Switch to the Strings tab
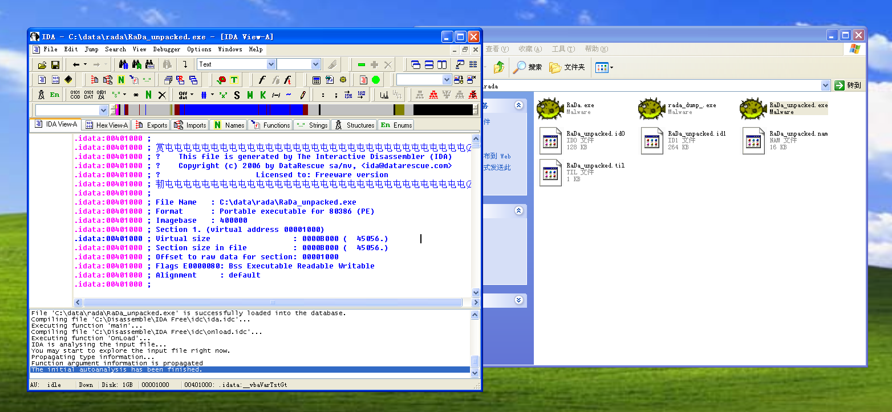The image size is (892, 412). [311, 125]
